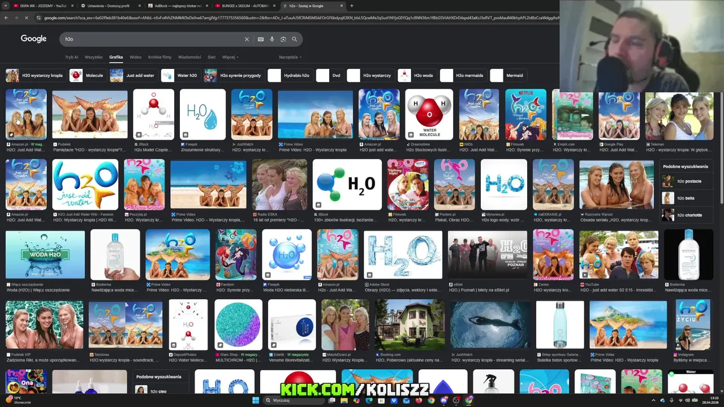Image resolution: width=724 pixels, height=407 pixels.
Task: Select the 'Krótkie filmy' results tab
Action: (x=160, y=57)
